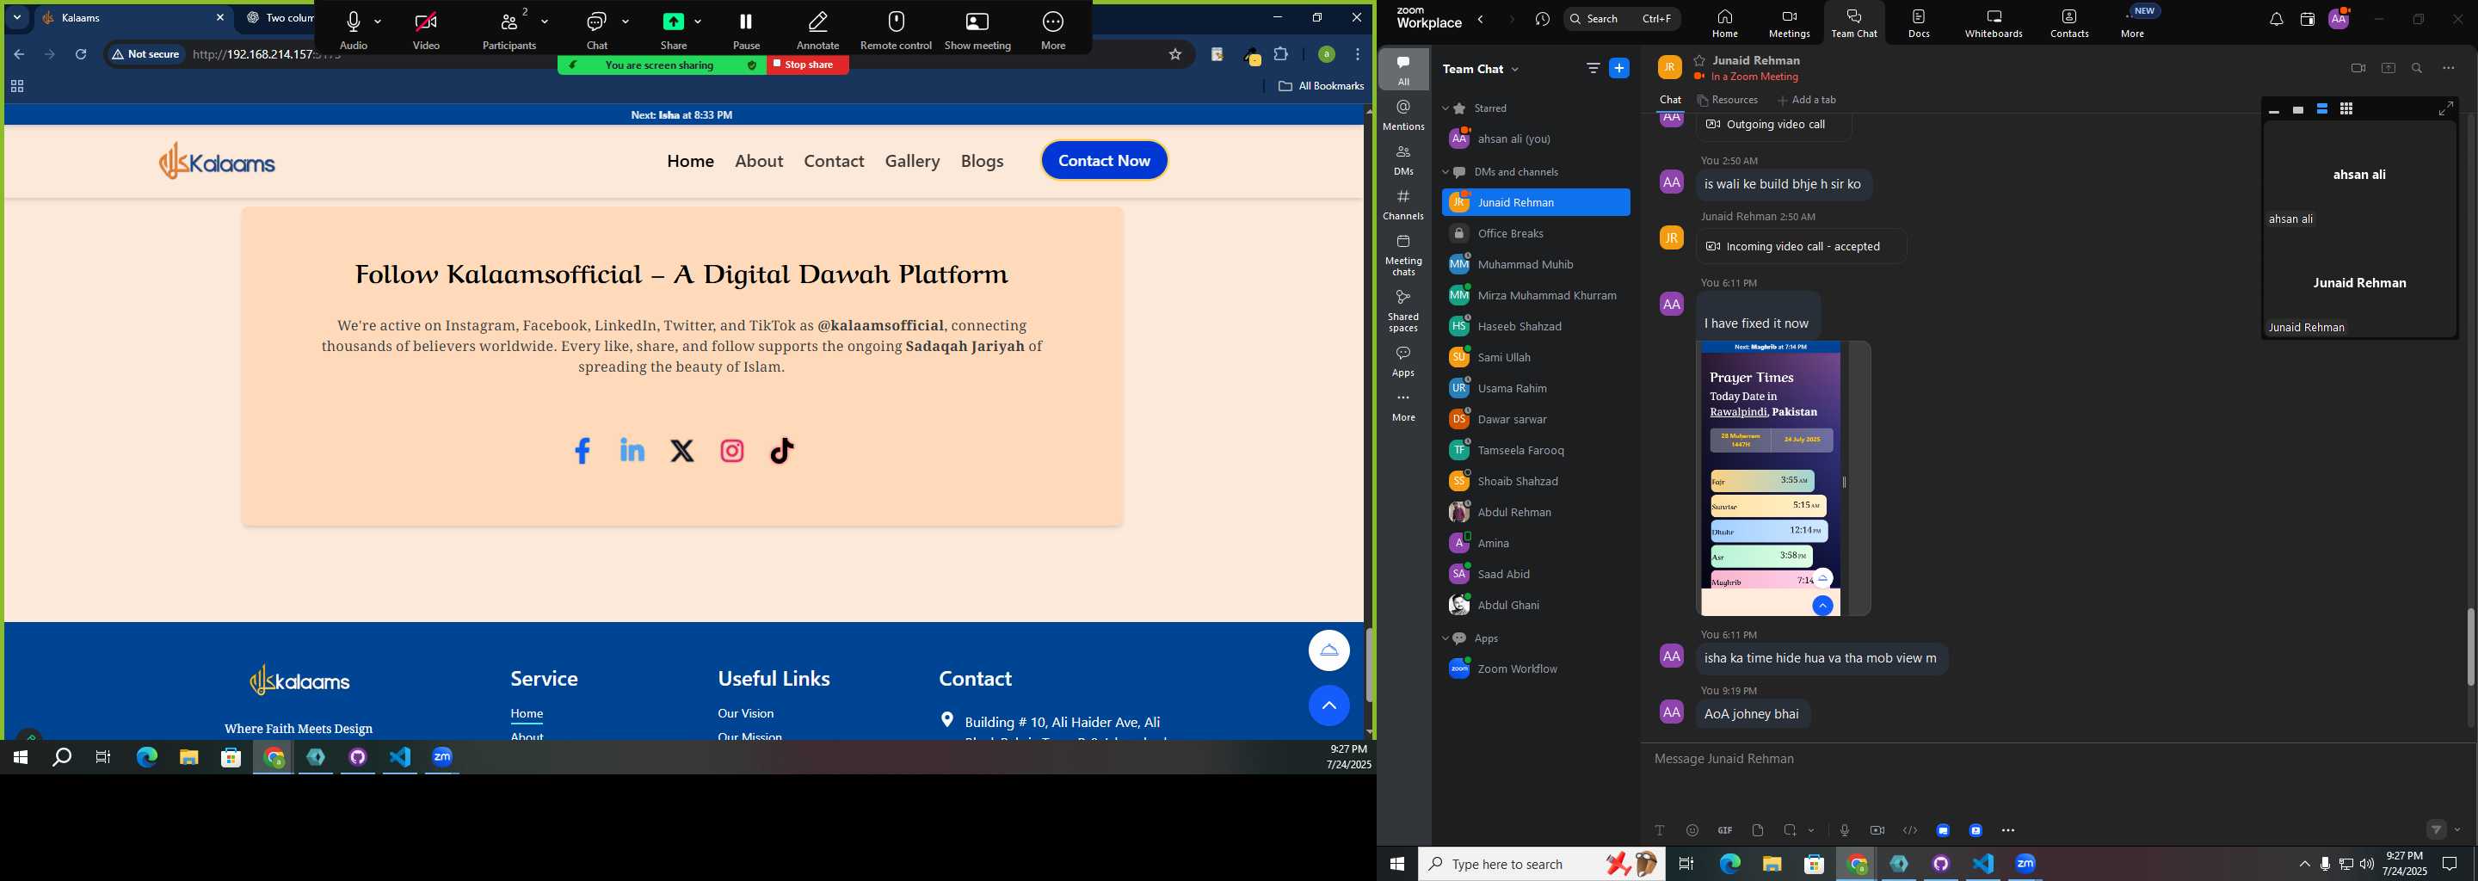2478x881 pixels.
Task: Click the Zoom search box
Action: click(1622, 19)
